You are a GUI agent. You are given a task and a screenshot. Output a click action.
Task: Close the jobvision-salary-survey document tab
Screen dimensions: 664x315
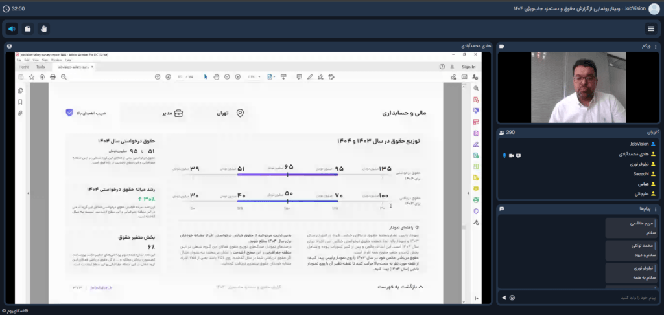(92, 67)
